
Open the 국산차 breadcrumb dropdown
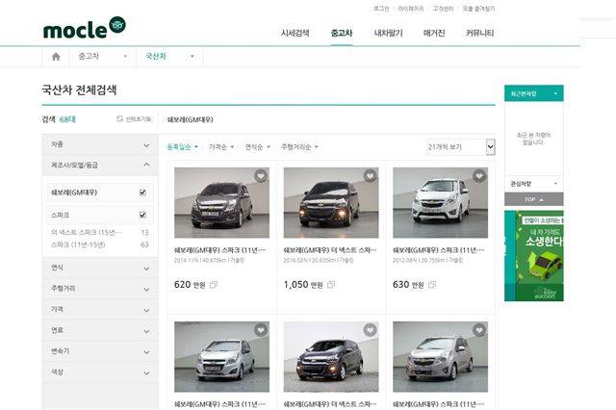click(169, 57)
